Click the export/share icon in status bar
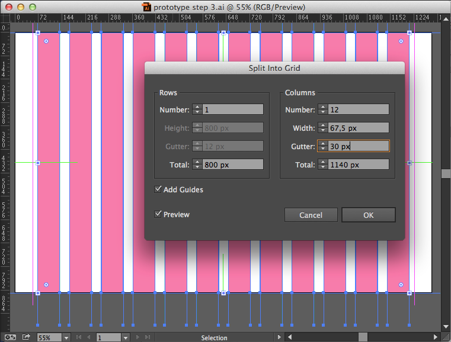 click(x=26, y=337)
